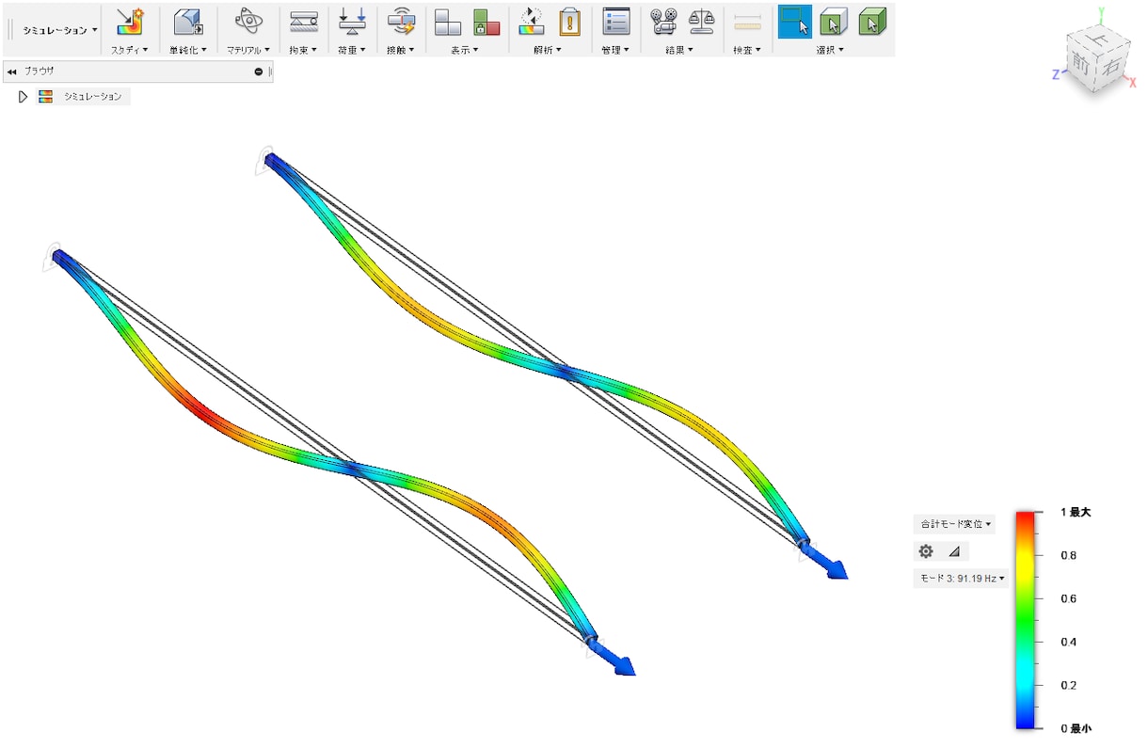The height and width of the screenshot is (748, 1148).
Task: Click the black minus circle in ブラウザ header
Action: (x=259, y=72)
